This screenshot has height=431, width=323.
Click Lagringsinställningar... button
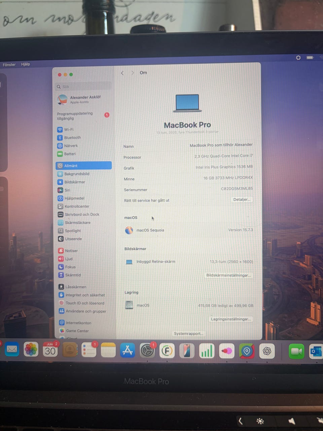click(x=231, y=319)
